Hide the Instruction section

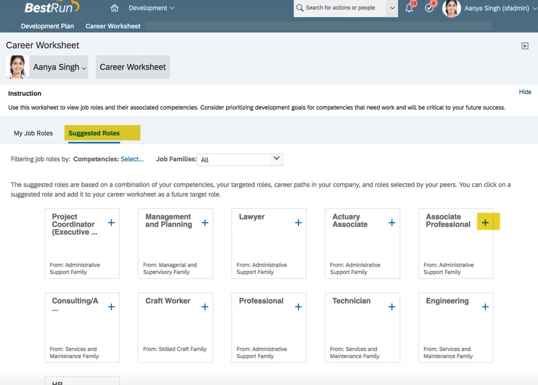coord(525,92)
